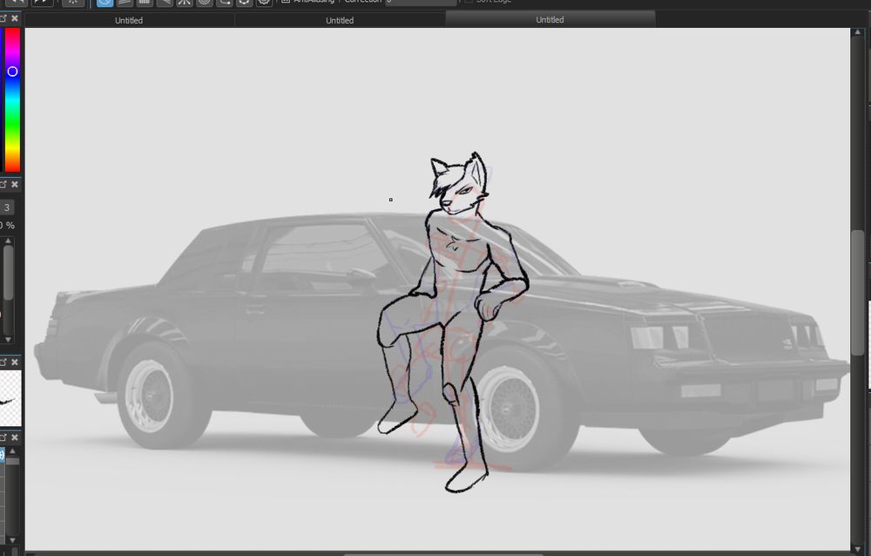
Task: Click the canvas vertical scrollbar up arrow
Action: 858,33
